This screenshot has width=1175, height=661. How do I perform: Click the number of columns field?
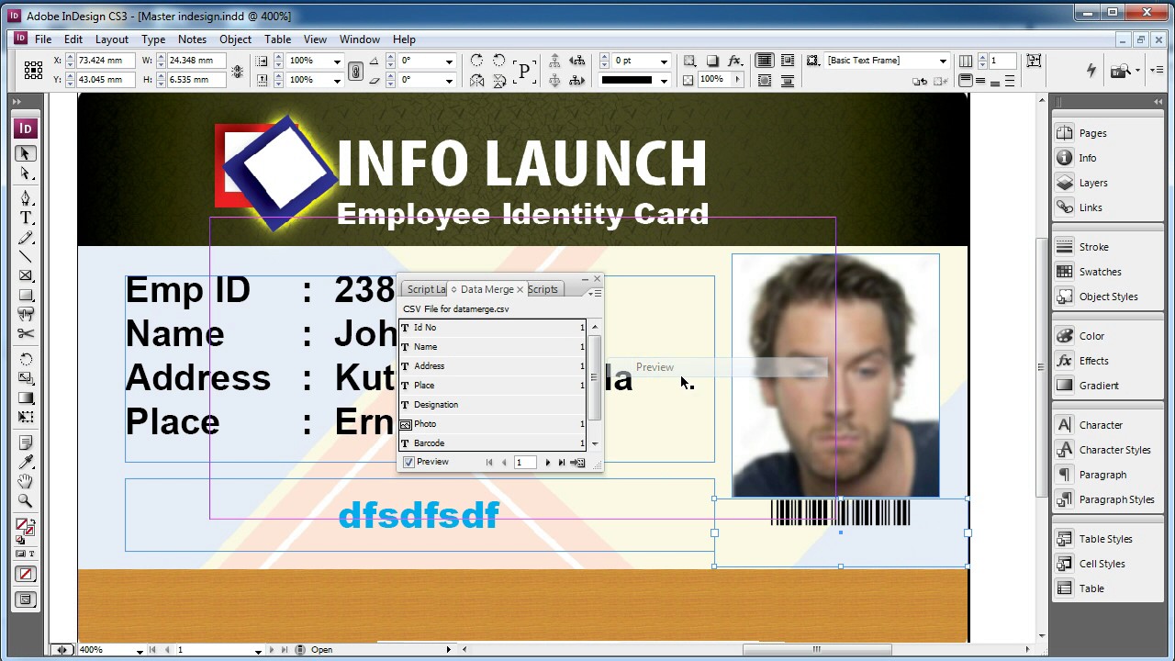pyautogui.click(x=1002, y=61)
